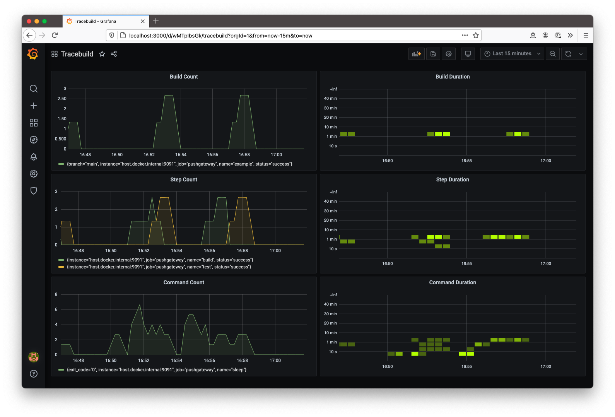Open the Command Duration panel title menu
This screenshot has width=615, height=417.
[453, 282]
